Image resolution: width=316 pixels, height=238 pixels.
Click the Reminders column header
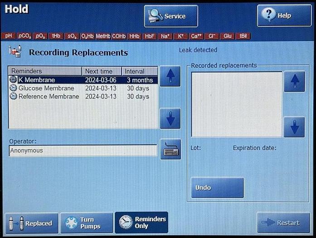click(x=45, y=71)
